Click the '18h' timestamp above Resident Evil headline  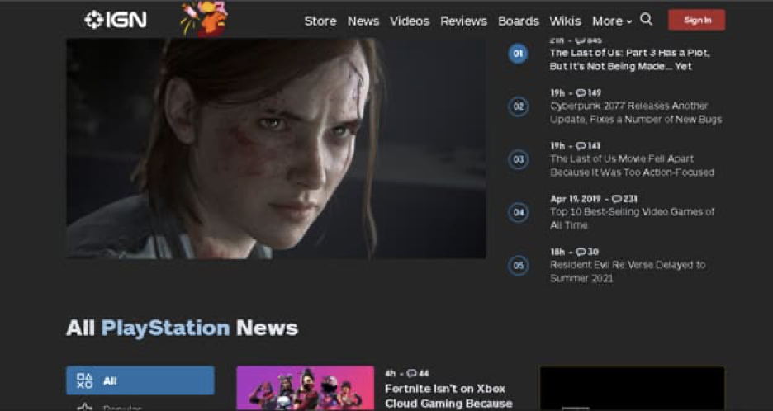tap(557, 252)
